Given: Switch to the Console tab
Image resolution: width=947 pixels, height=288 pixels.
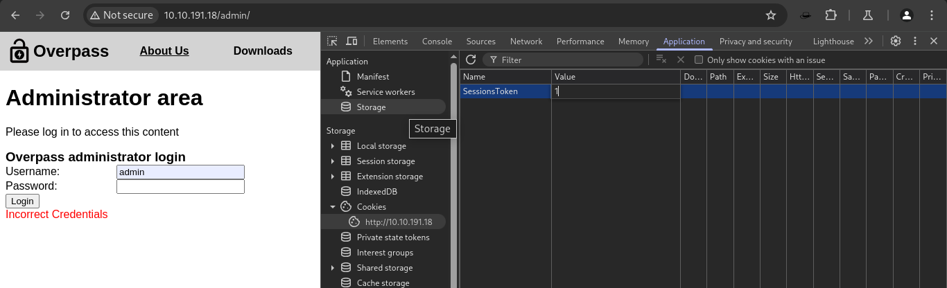Looking at the screenshot, I should click(437, 42).
